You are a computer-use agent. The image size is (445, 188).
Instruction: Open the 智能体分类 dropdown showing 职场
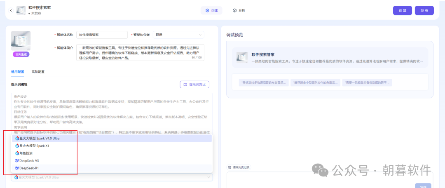178,35
